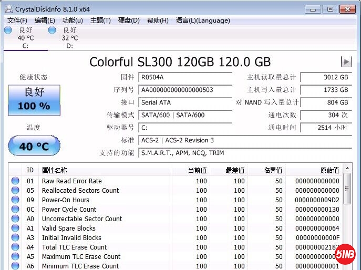Open the 编辑(E) menu
The height and width of the screenshot is (270, 361).
[x=45, y=20]
